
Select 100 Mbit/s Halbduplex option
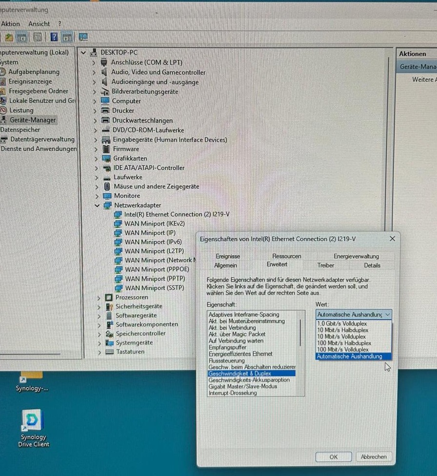[x=354, y=343]
